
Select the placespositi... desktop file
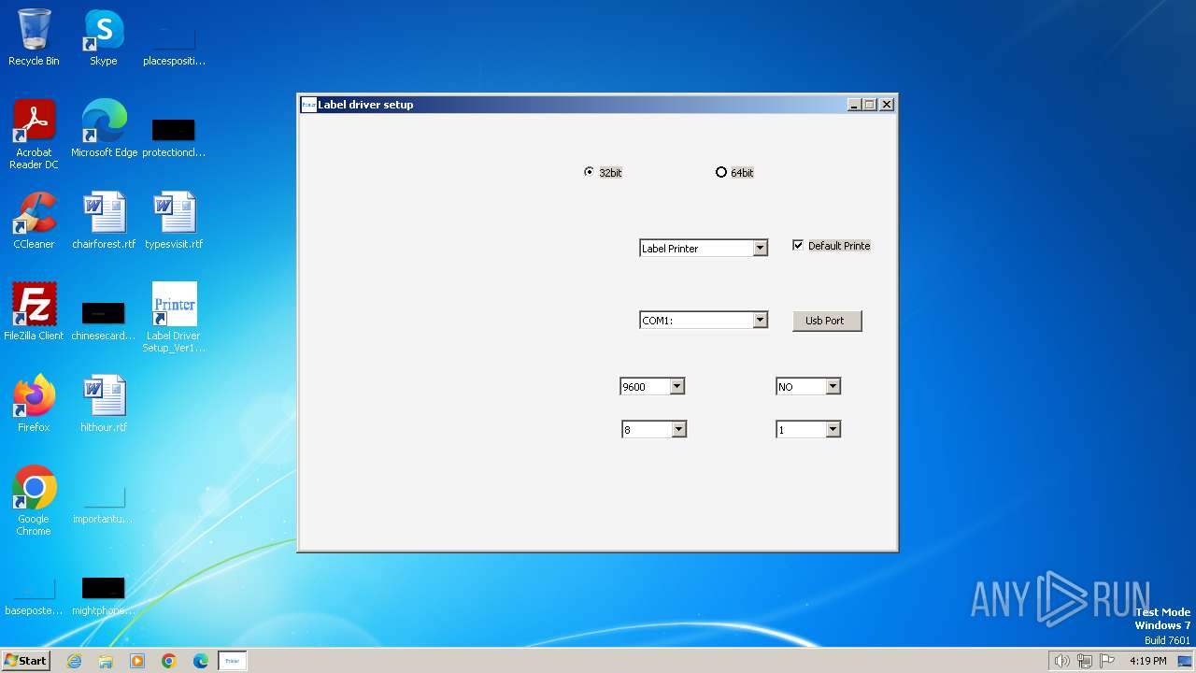tap(174, 45)
